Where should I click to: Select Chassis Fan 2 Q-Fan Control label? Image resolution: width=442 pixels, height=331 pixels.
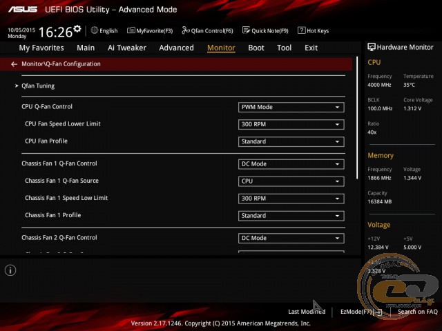59,237
